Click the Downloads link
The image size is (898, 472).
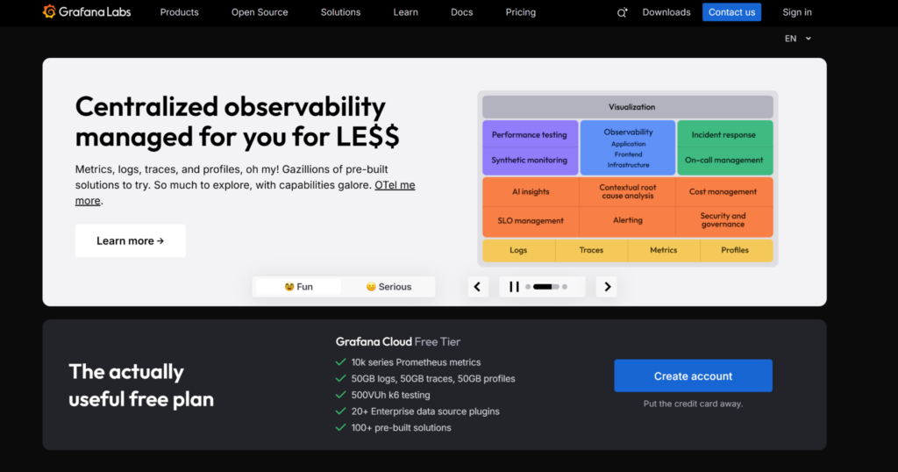[666, 12]
